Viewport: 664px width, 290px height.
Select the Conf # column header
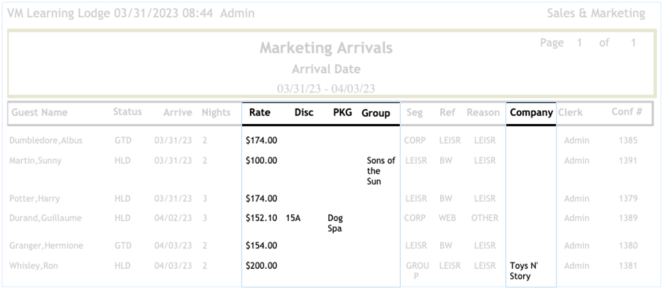tap(627, 112)
